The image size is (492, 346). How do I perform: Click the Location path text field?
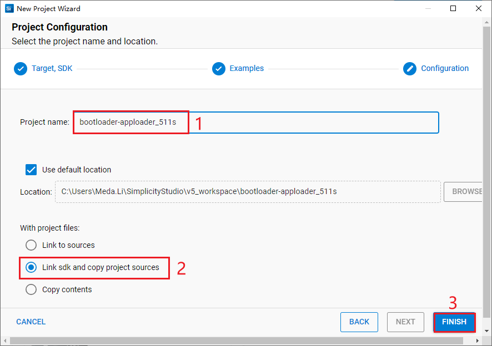coord(247,192)
